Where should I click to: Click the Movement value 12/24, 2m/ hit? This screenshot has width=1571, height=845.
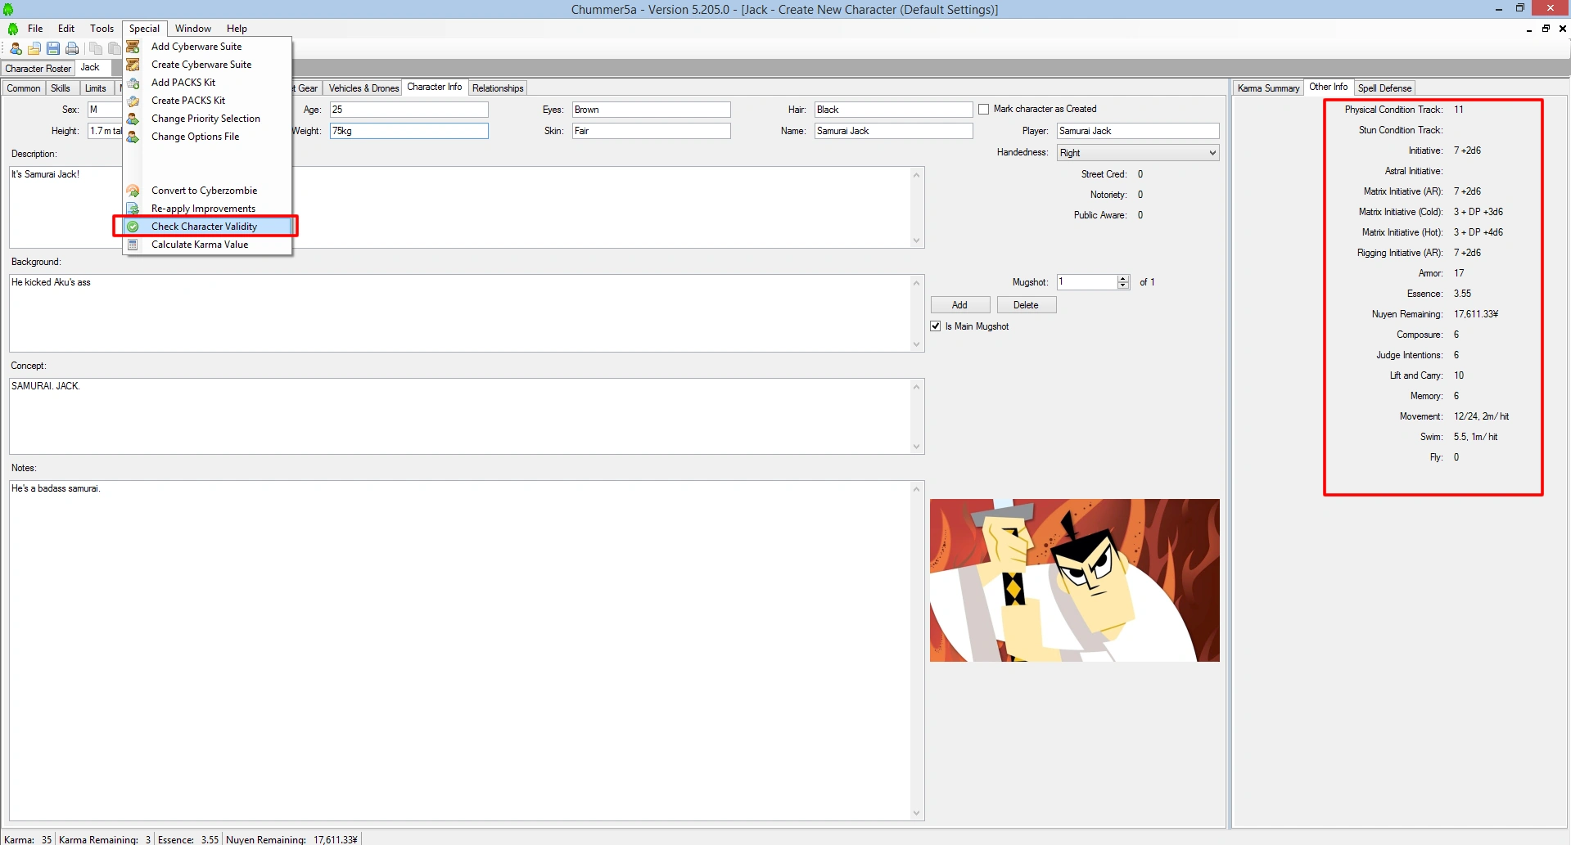pyautogui.click(x=1482, y=416)
